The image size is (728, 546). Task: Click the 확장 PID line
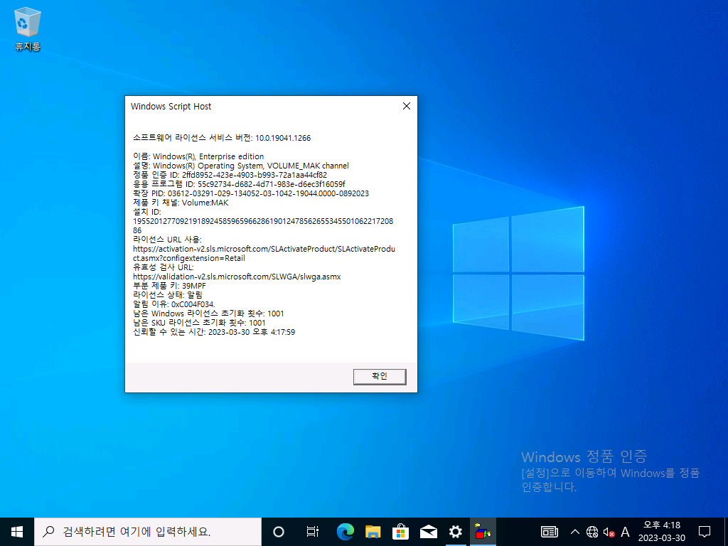coord(251,193)
